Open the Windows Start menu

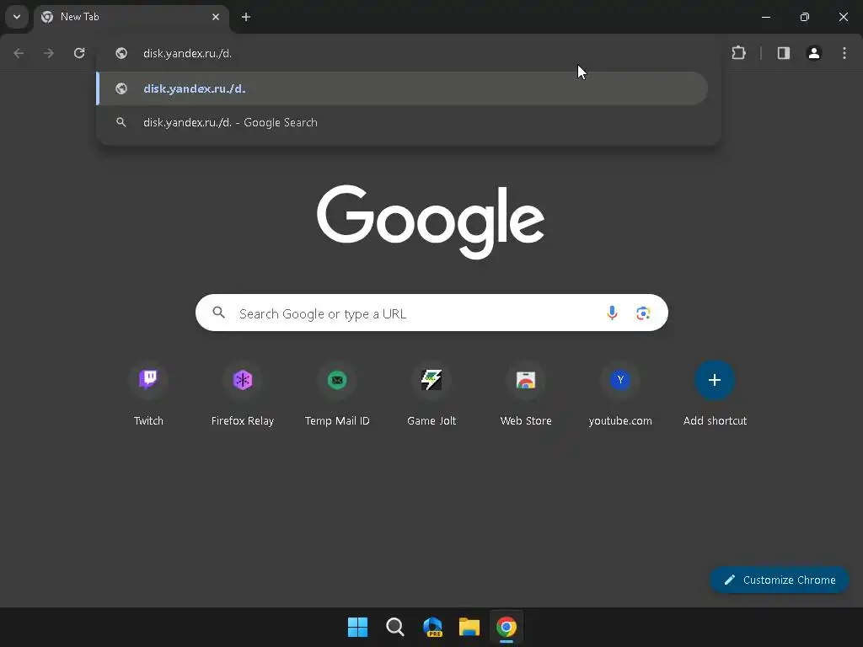tap(357, 627)
